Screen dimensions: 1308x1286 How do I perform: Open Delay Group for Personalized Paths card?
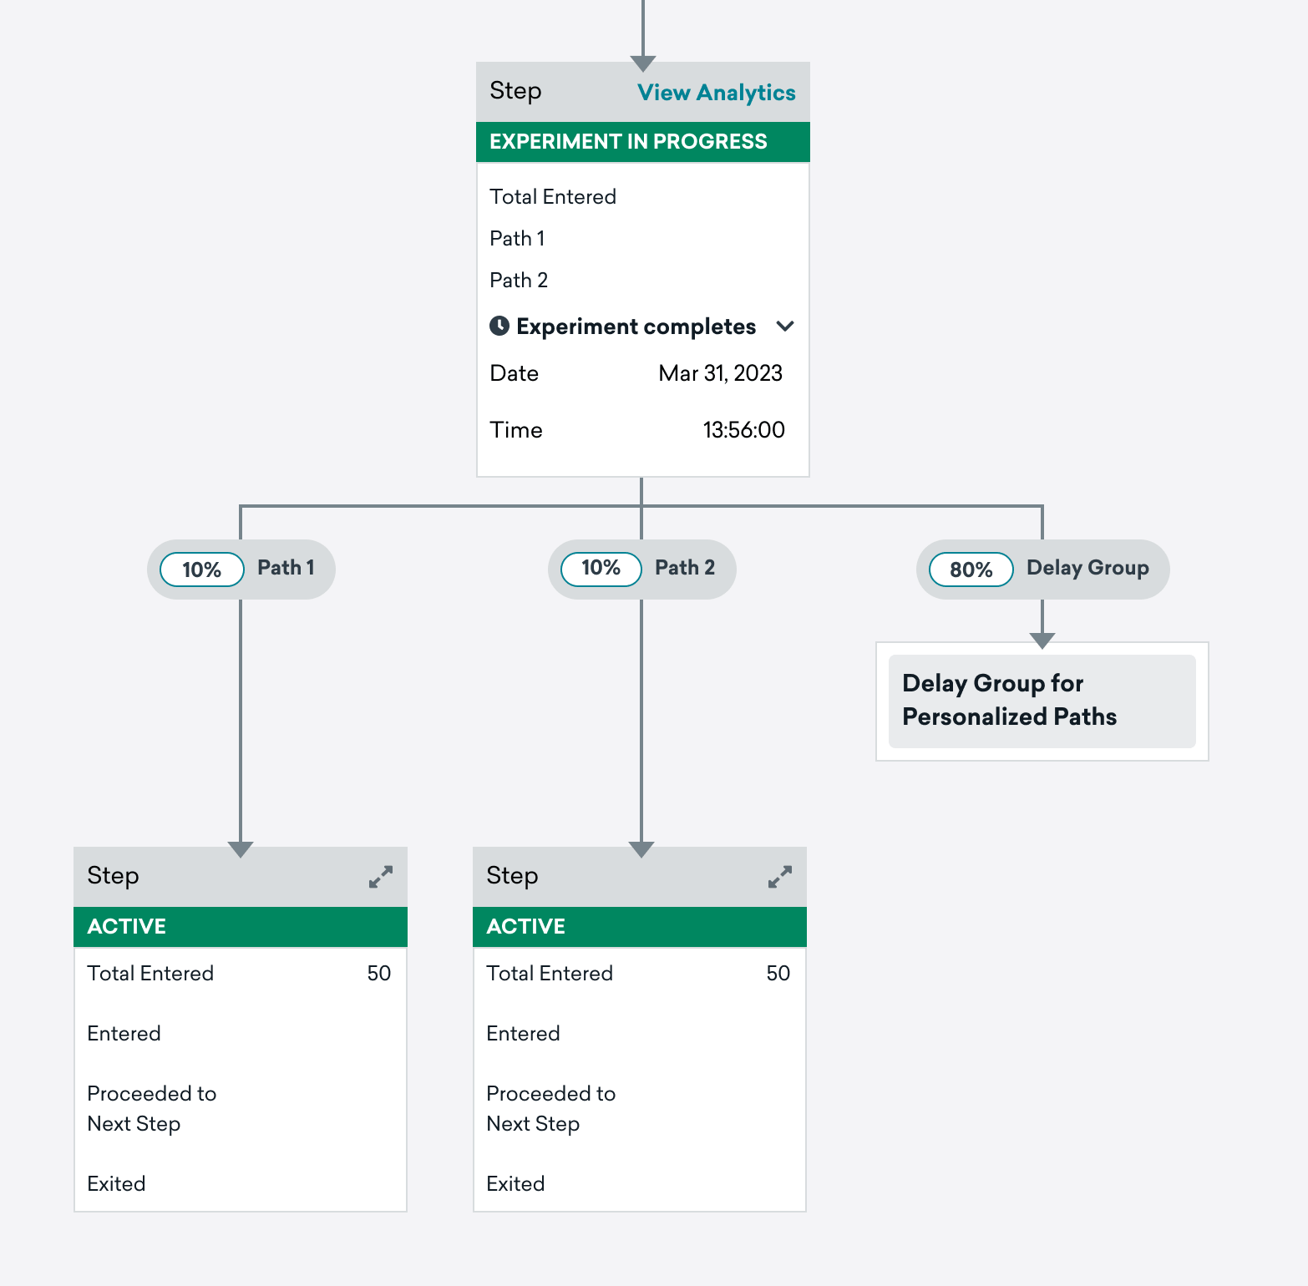pos(1042,701)
